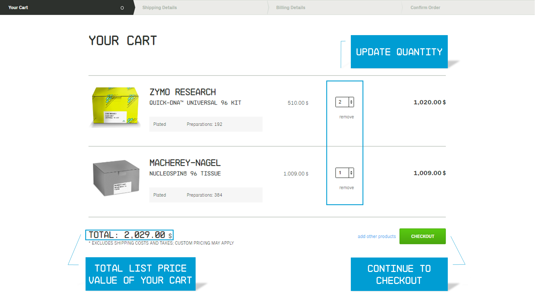Click the Macherey-Nagel product name

pos(185,163)
